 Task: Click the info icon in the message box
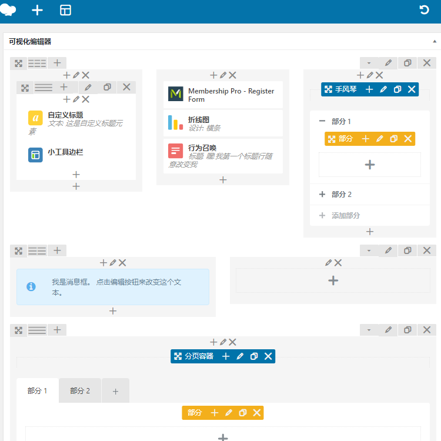(x=31, y=286)
